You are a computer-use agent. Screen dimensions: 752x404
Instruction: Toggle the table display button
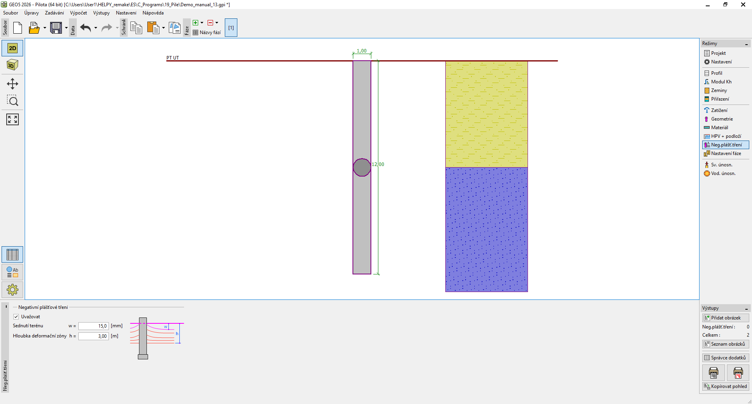point(13,255)
